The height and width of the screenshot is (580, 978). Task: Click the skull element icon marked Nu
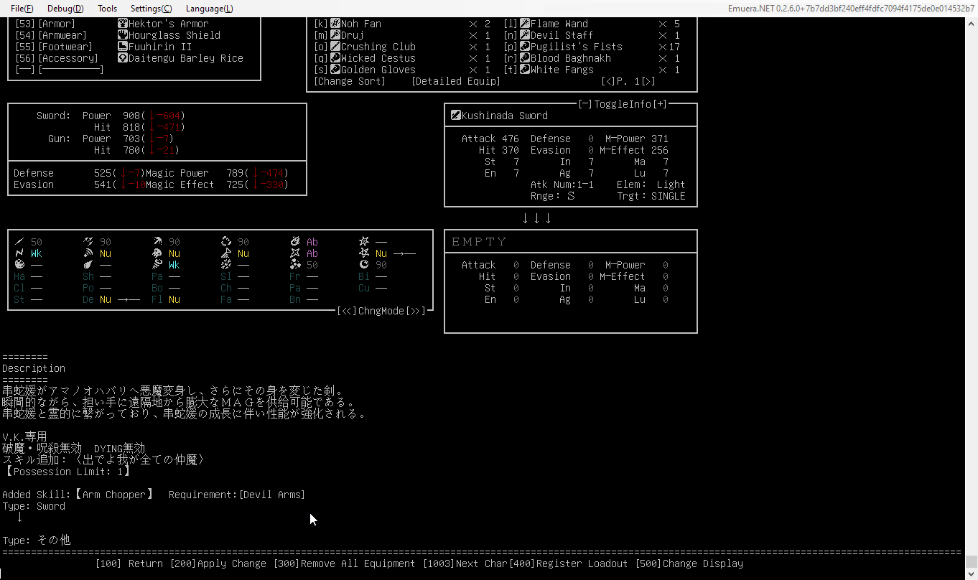point(157,253)
